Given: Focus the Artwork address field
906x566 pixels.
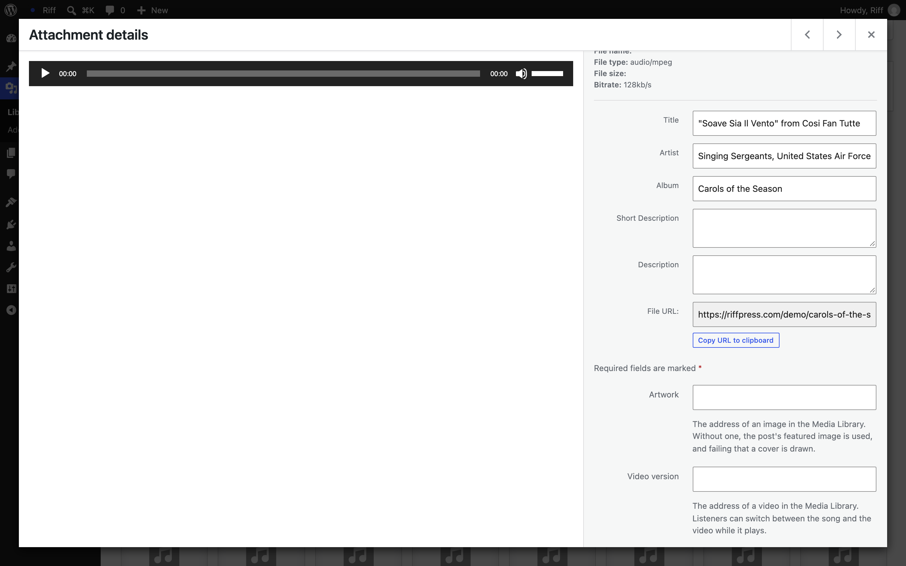Looking at the screenshot, I should [784, 397].
